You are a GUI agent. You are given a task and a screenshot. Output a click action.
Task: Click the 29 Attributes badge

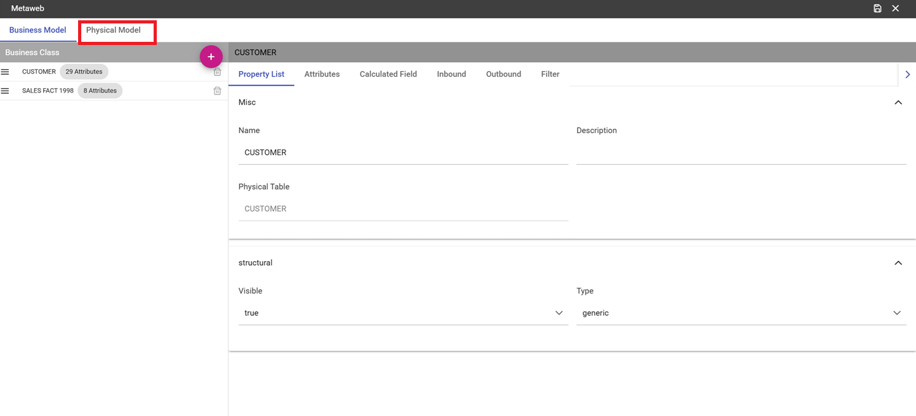(x=84, y=72)
